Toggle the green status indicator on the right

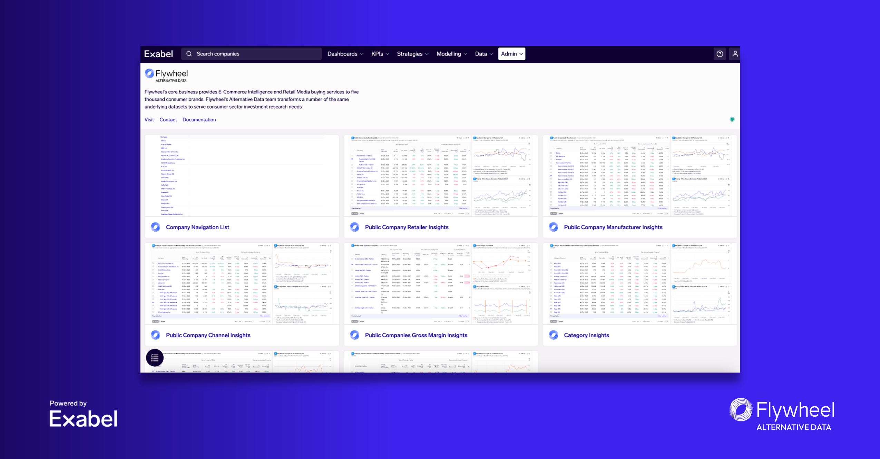[x=732, y=119]
